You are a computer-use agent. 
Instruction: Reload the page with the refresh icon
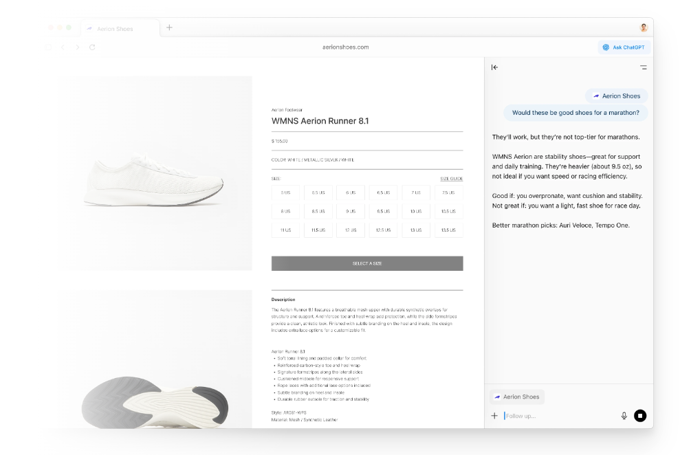(x=92, y=47)
